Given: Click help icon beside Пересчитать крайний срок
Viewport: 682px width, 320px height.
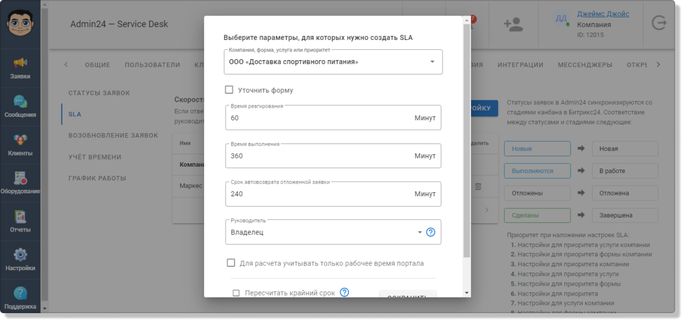Looking at the screenshot, I should (344, 292).
